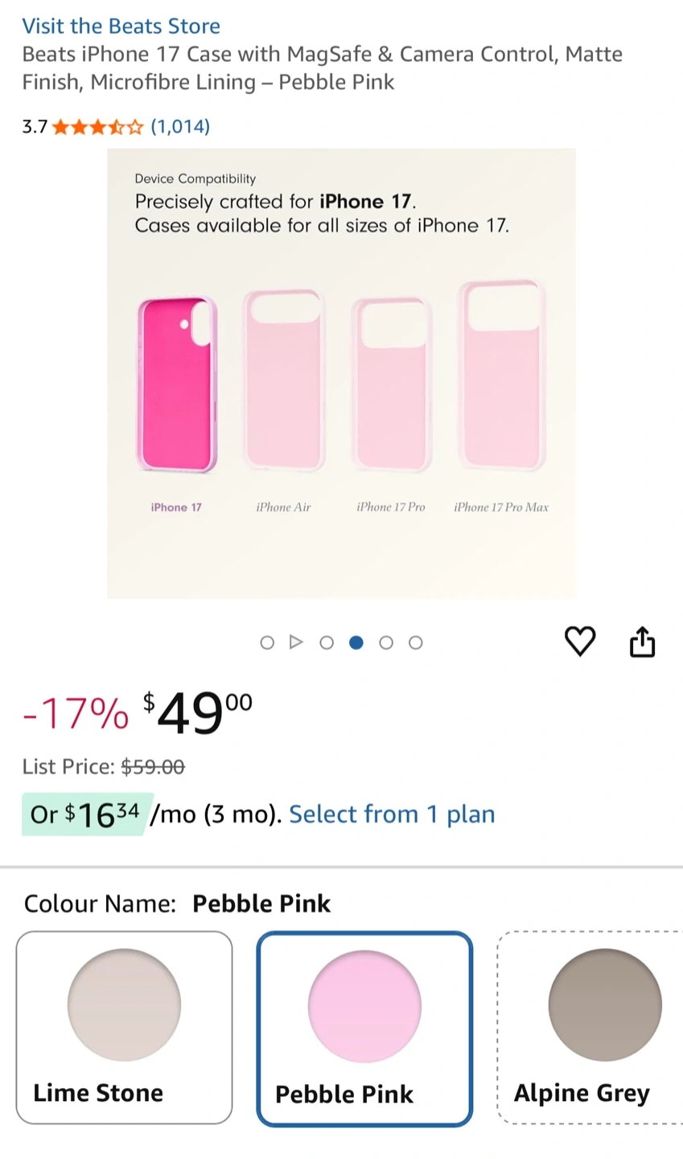Show the last carousel image dot
This screenshot has width=683, height=1159.
(415, 642)
